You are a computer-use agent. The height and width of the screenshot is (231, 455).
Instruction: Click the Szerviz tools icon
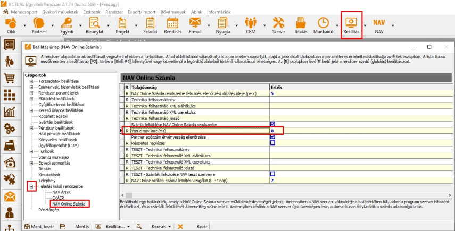pyautogui.click(x=279, y=22)
